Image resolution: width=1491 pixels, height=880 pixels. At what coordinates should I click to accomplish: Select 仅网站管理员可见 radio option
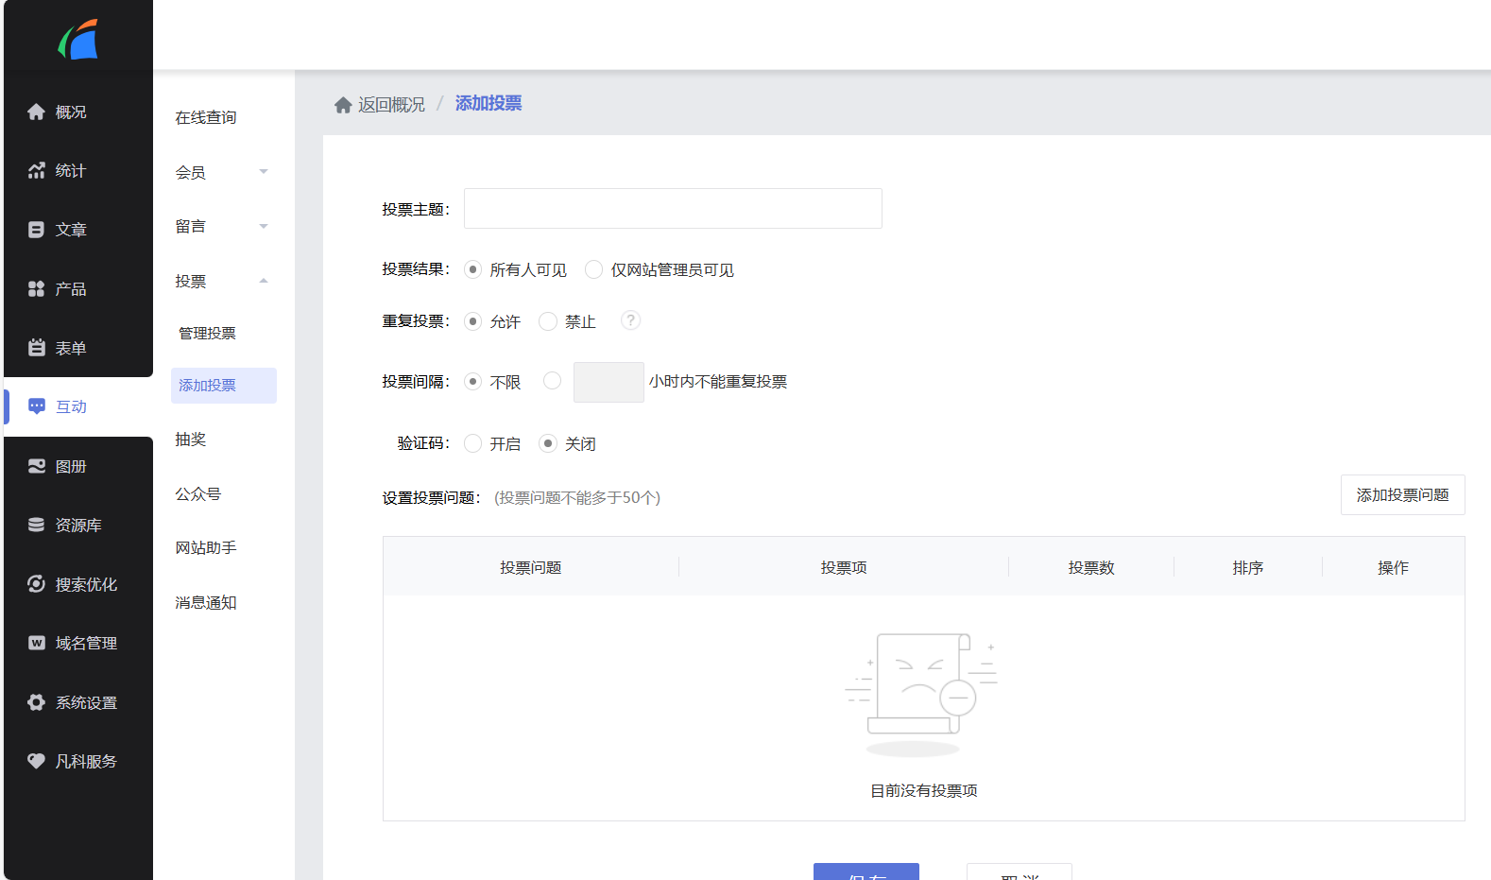593,270
